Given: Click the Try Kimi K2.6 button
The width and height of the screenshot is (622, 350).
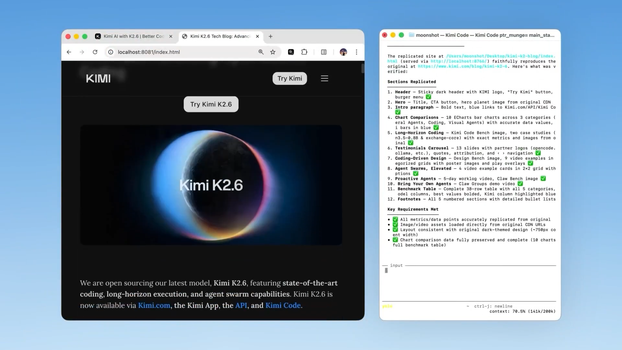Looking at the screenshot, I should point(211,104).
